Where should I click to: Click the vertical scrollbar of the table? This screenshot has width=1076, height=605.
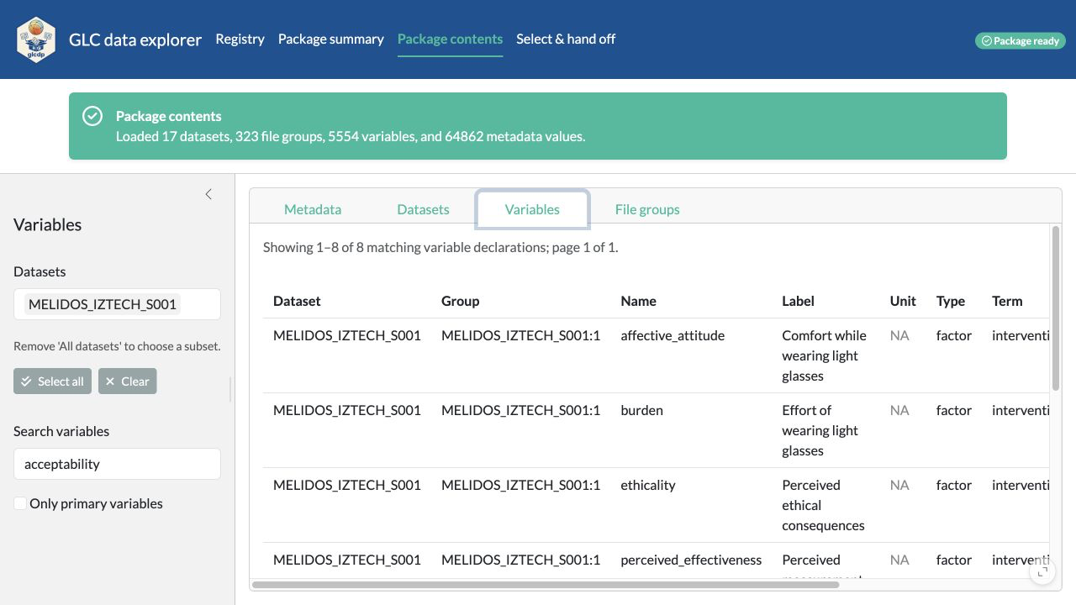[1056, 308]
